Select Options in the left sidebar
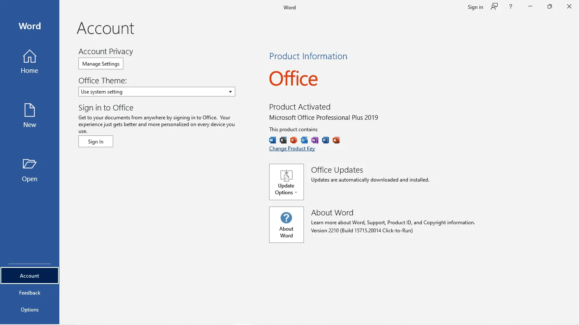Screen dimensions: 579x325 point(30,310)
